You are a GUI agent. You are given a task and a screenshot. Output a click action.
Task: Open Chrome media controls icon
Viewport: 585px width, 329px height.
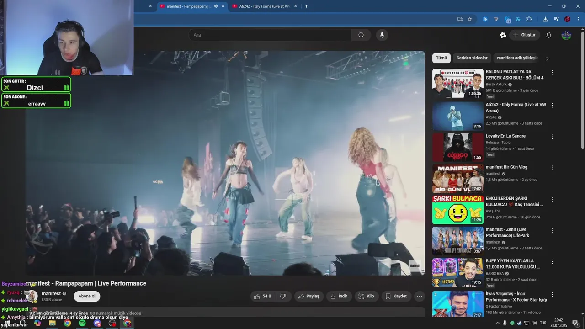point(556,19)
